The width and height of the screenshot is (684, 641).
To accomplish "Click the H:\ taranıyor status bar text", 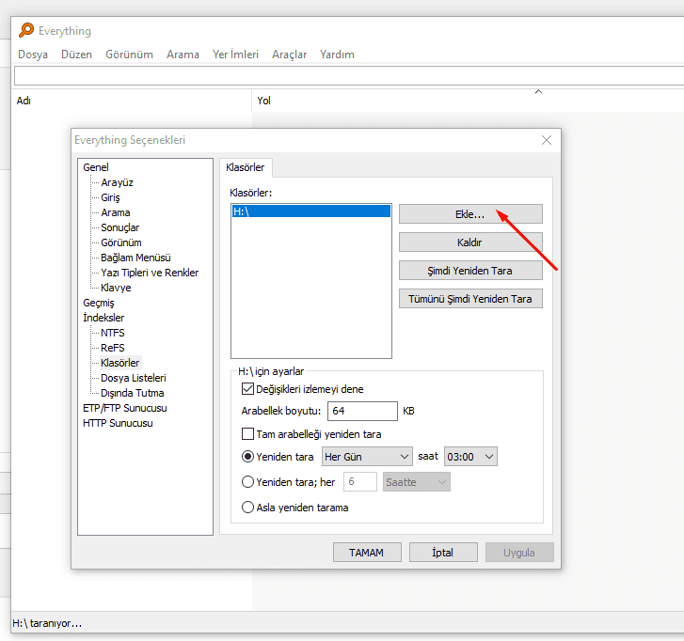I will 47,623.
